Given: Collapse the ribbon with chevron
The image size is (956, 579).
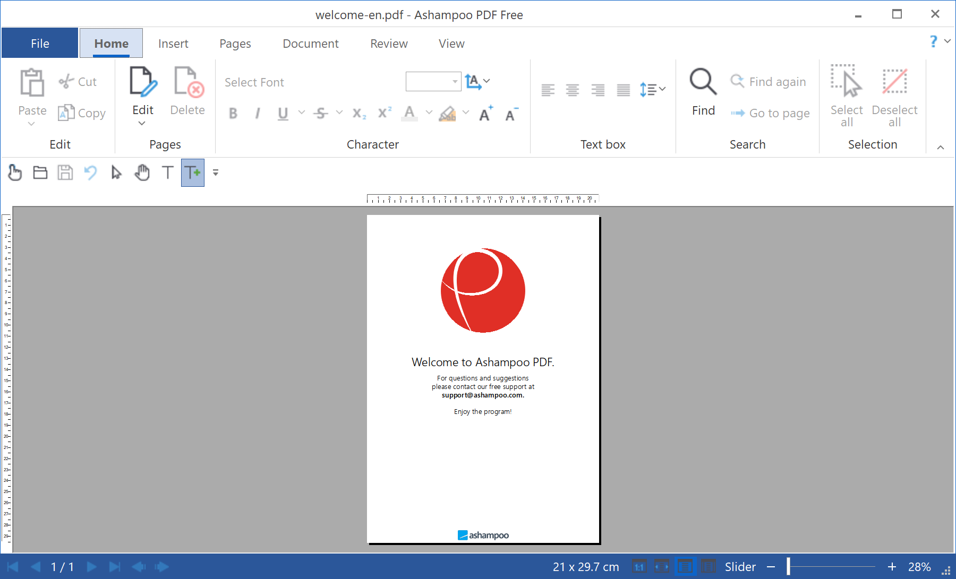Looking at the screenshot, I should pyautogui.click(x=941, y=148).
